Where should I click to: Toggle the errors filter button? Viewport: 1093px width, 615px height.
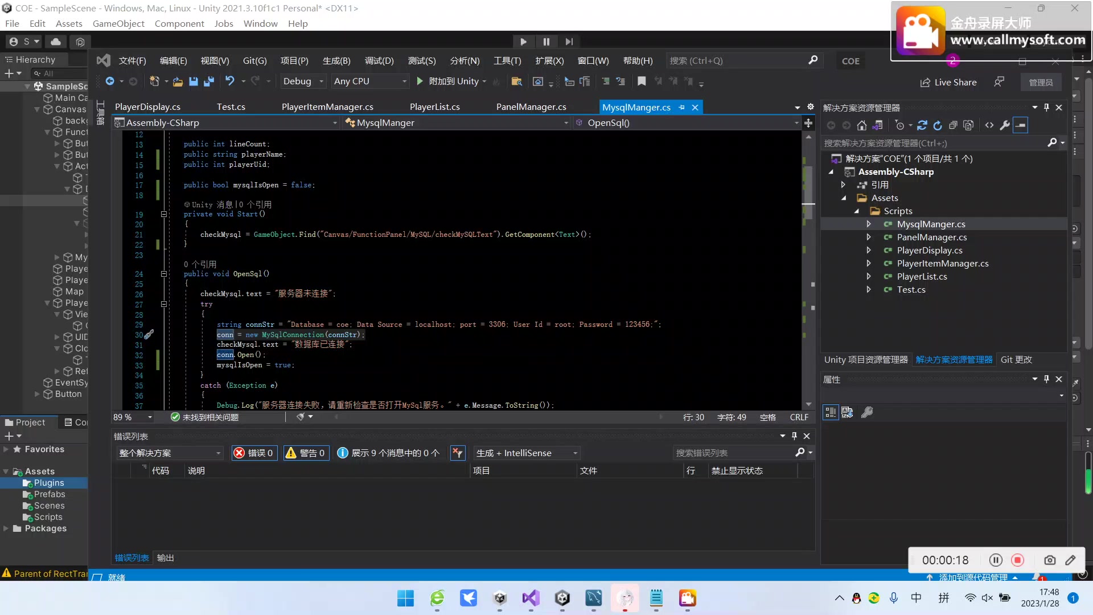pyautogui.click(x=254, y=453)
